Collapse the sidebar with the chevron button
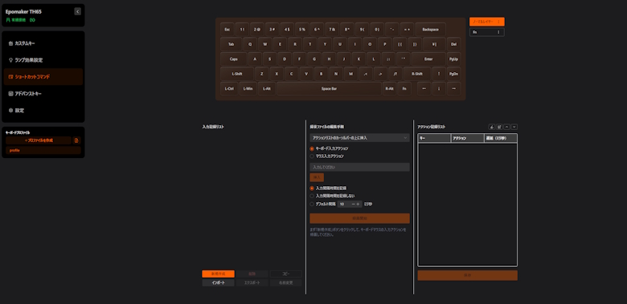Image resolution: width=627 pixels, height=304 pixels. [x=78, y=11]
